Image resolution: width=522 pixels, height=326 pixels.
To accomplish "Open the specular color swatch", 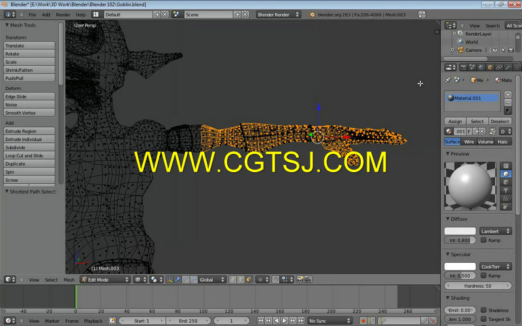I will click(460, 267).
